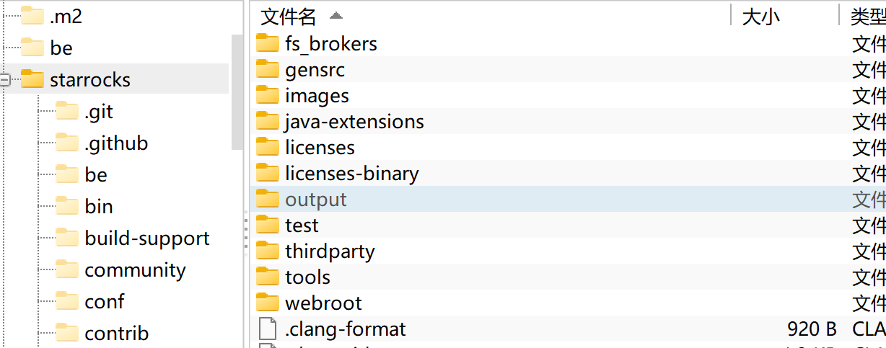Click the .m2 folder icon
The image size is (886, 348).
click(32, 16)
